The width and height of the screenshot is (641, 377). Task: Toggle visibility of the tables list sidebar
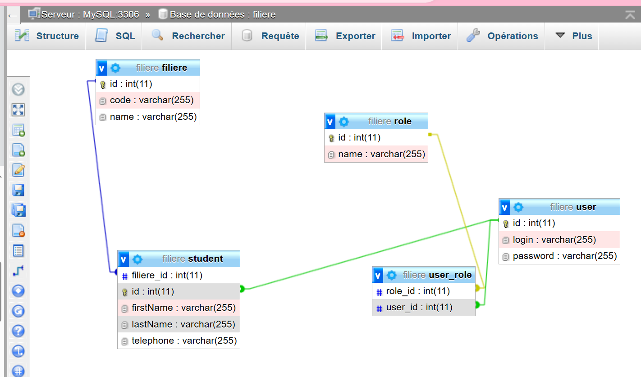(18, 89)
